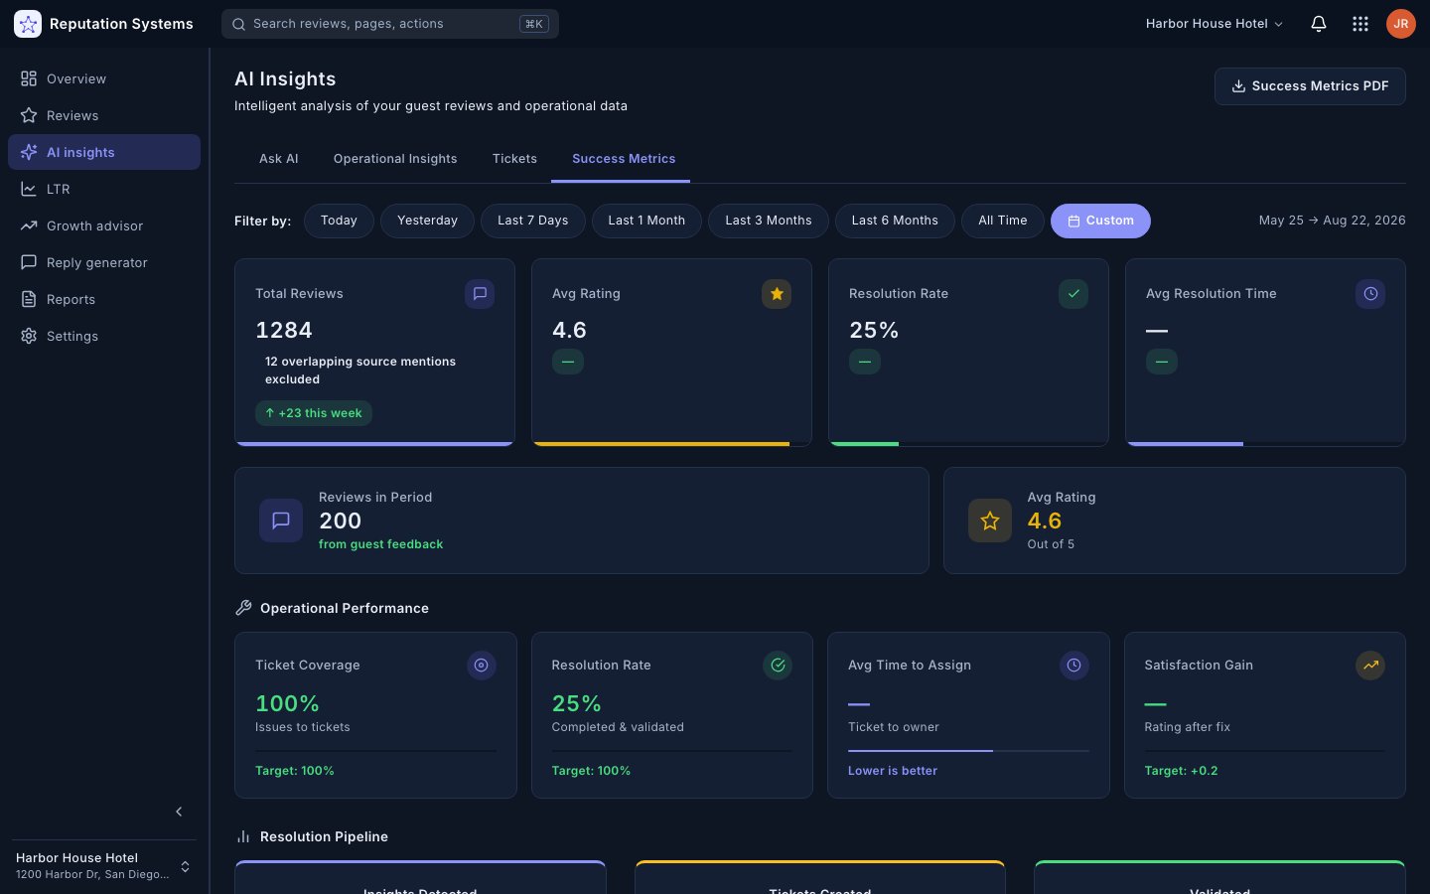Click the Operational Performance wrench icon

point(243,608)
